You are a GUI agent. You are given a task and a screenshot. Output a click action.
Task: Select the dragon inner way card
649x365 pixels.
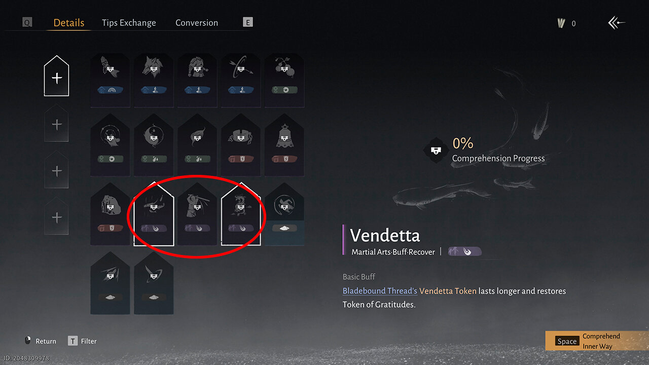(241, 213)
